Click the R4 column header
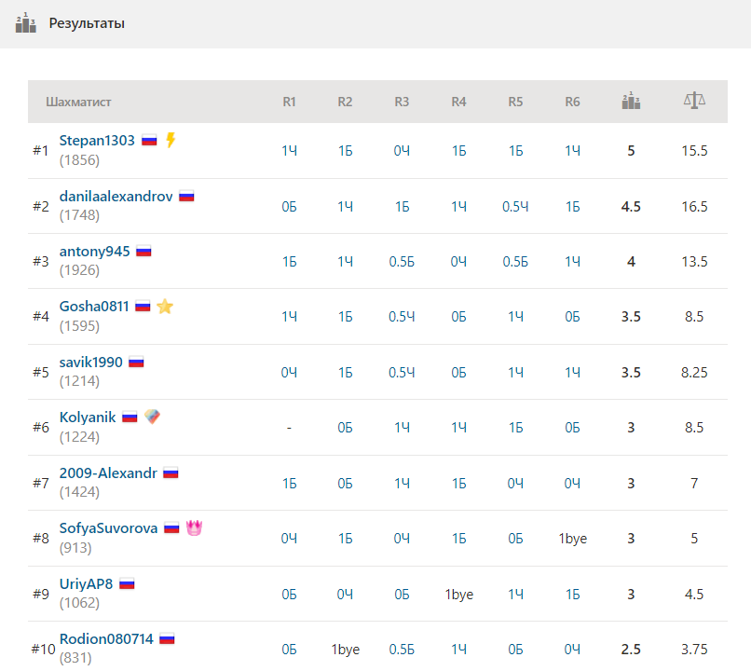This screenshot has height=671, width=751. tap(458, 102)
